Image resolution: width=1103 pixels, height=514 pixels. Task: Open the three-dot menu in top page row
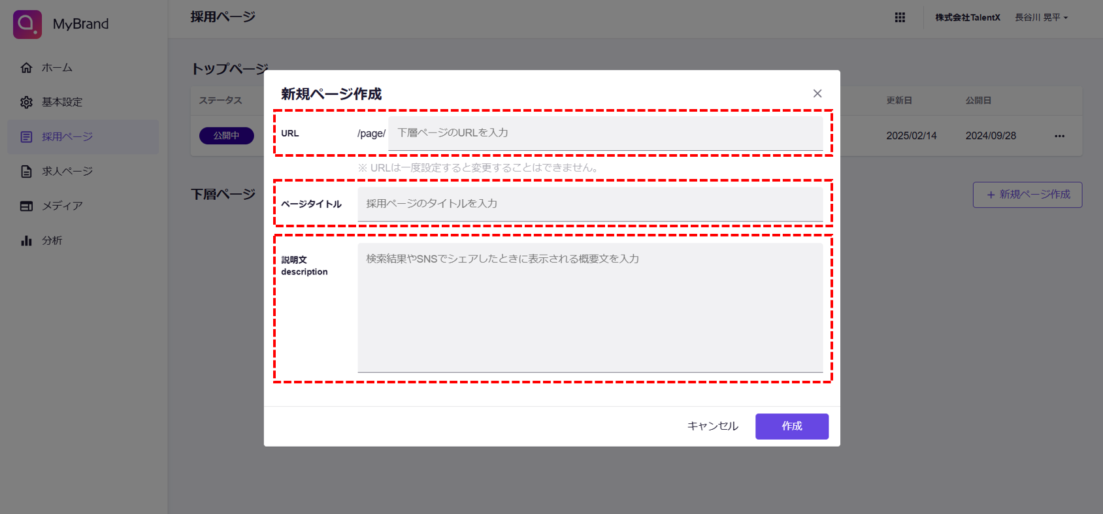click(x=1059, y=137)
